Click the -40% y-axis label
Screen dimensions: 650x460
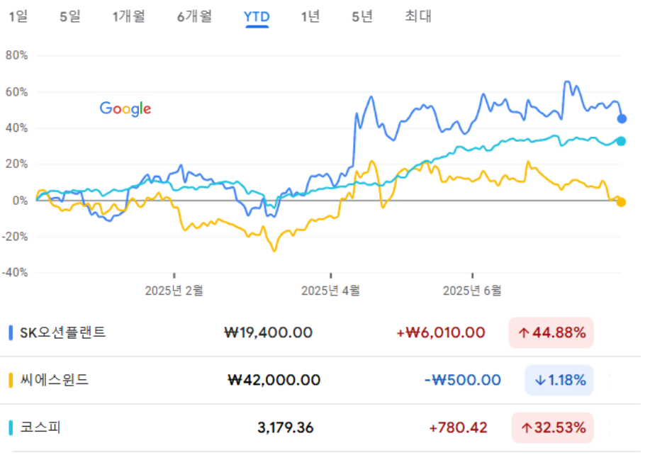pyautogui.click(x=15, y=273)
